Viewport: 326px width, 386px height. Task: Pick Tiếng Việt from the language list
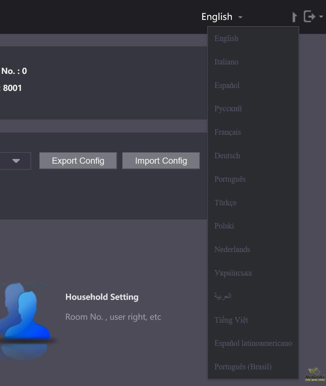coord(231,320)
